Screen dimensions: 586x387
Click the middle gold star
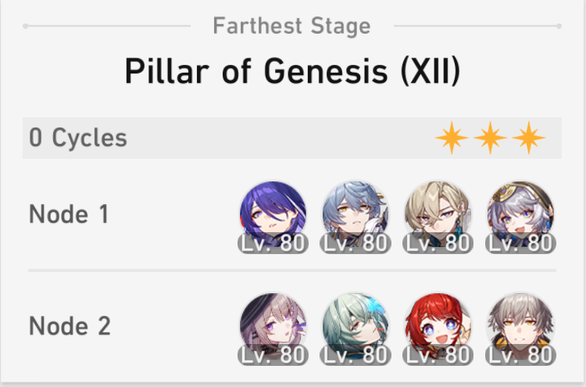491,138
